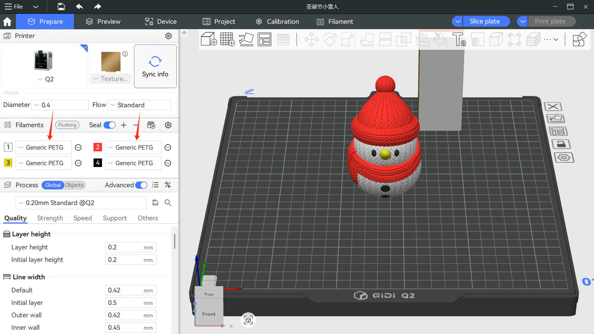The width and height of the screenshot is (594, 334).
Task: Disable the Advanced process toggle
Action: pos(141,185)
